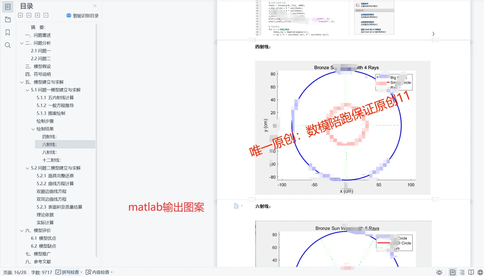Viewport: 484px width, 276px height.
Task: Click the outline view icon in status bar
Action: click(462, 272)
